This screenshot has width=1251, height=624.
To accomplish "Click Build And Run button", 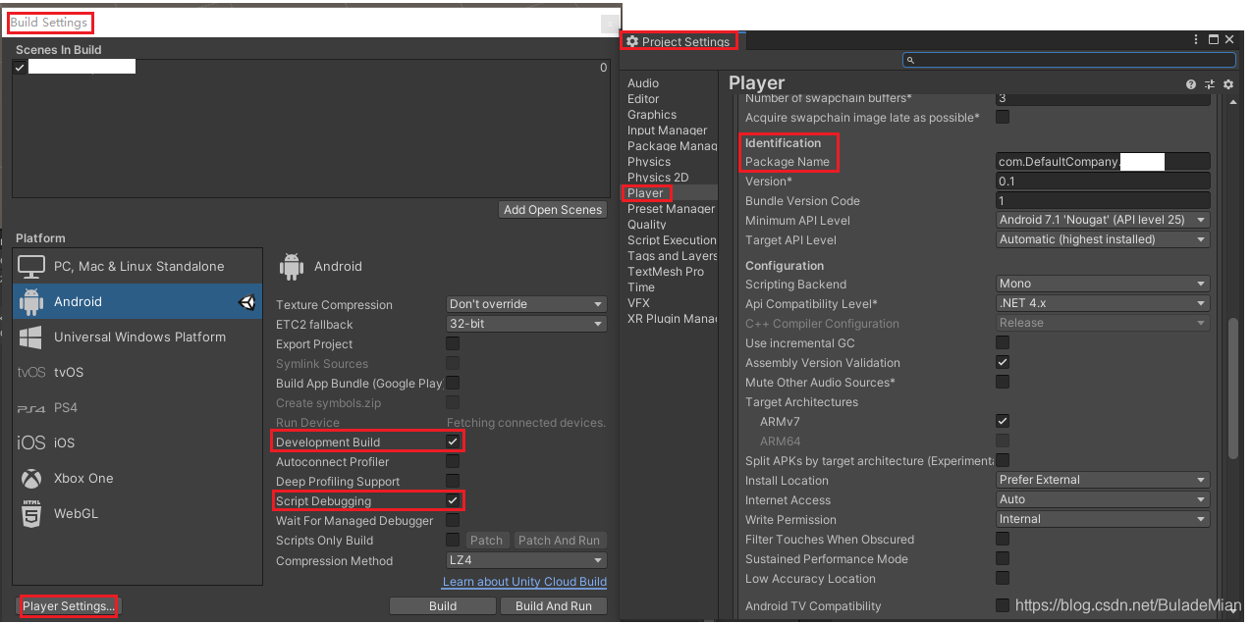I will click(554, 606).
